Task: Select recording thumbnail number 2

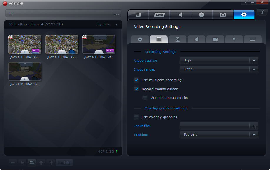Action: [62, 44]
